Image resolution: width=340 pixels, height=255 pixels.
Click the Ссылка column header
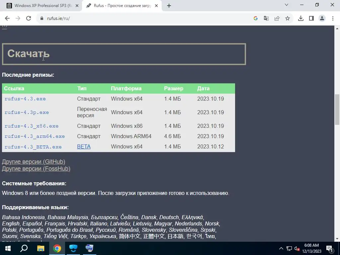coord(14,88)
